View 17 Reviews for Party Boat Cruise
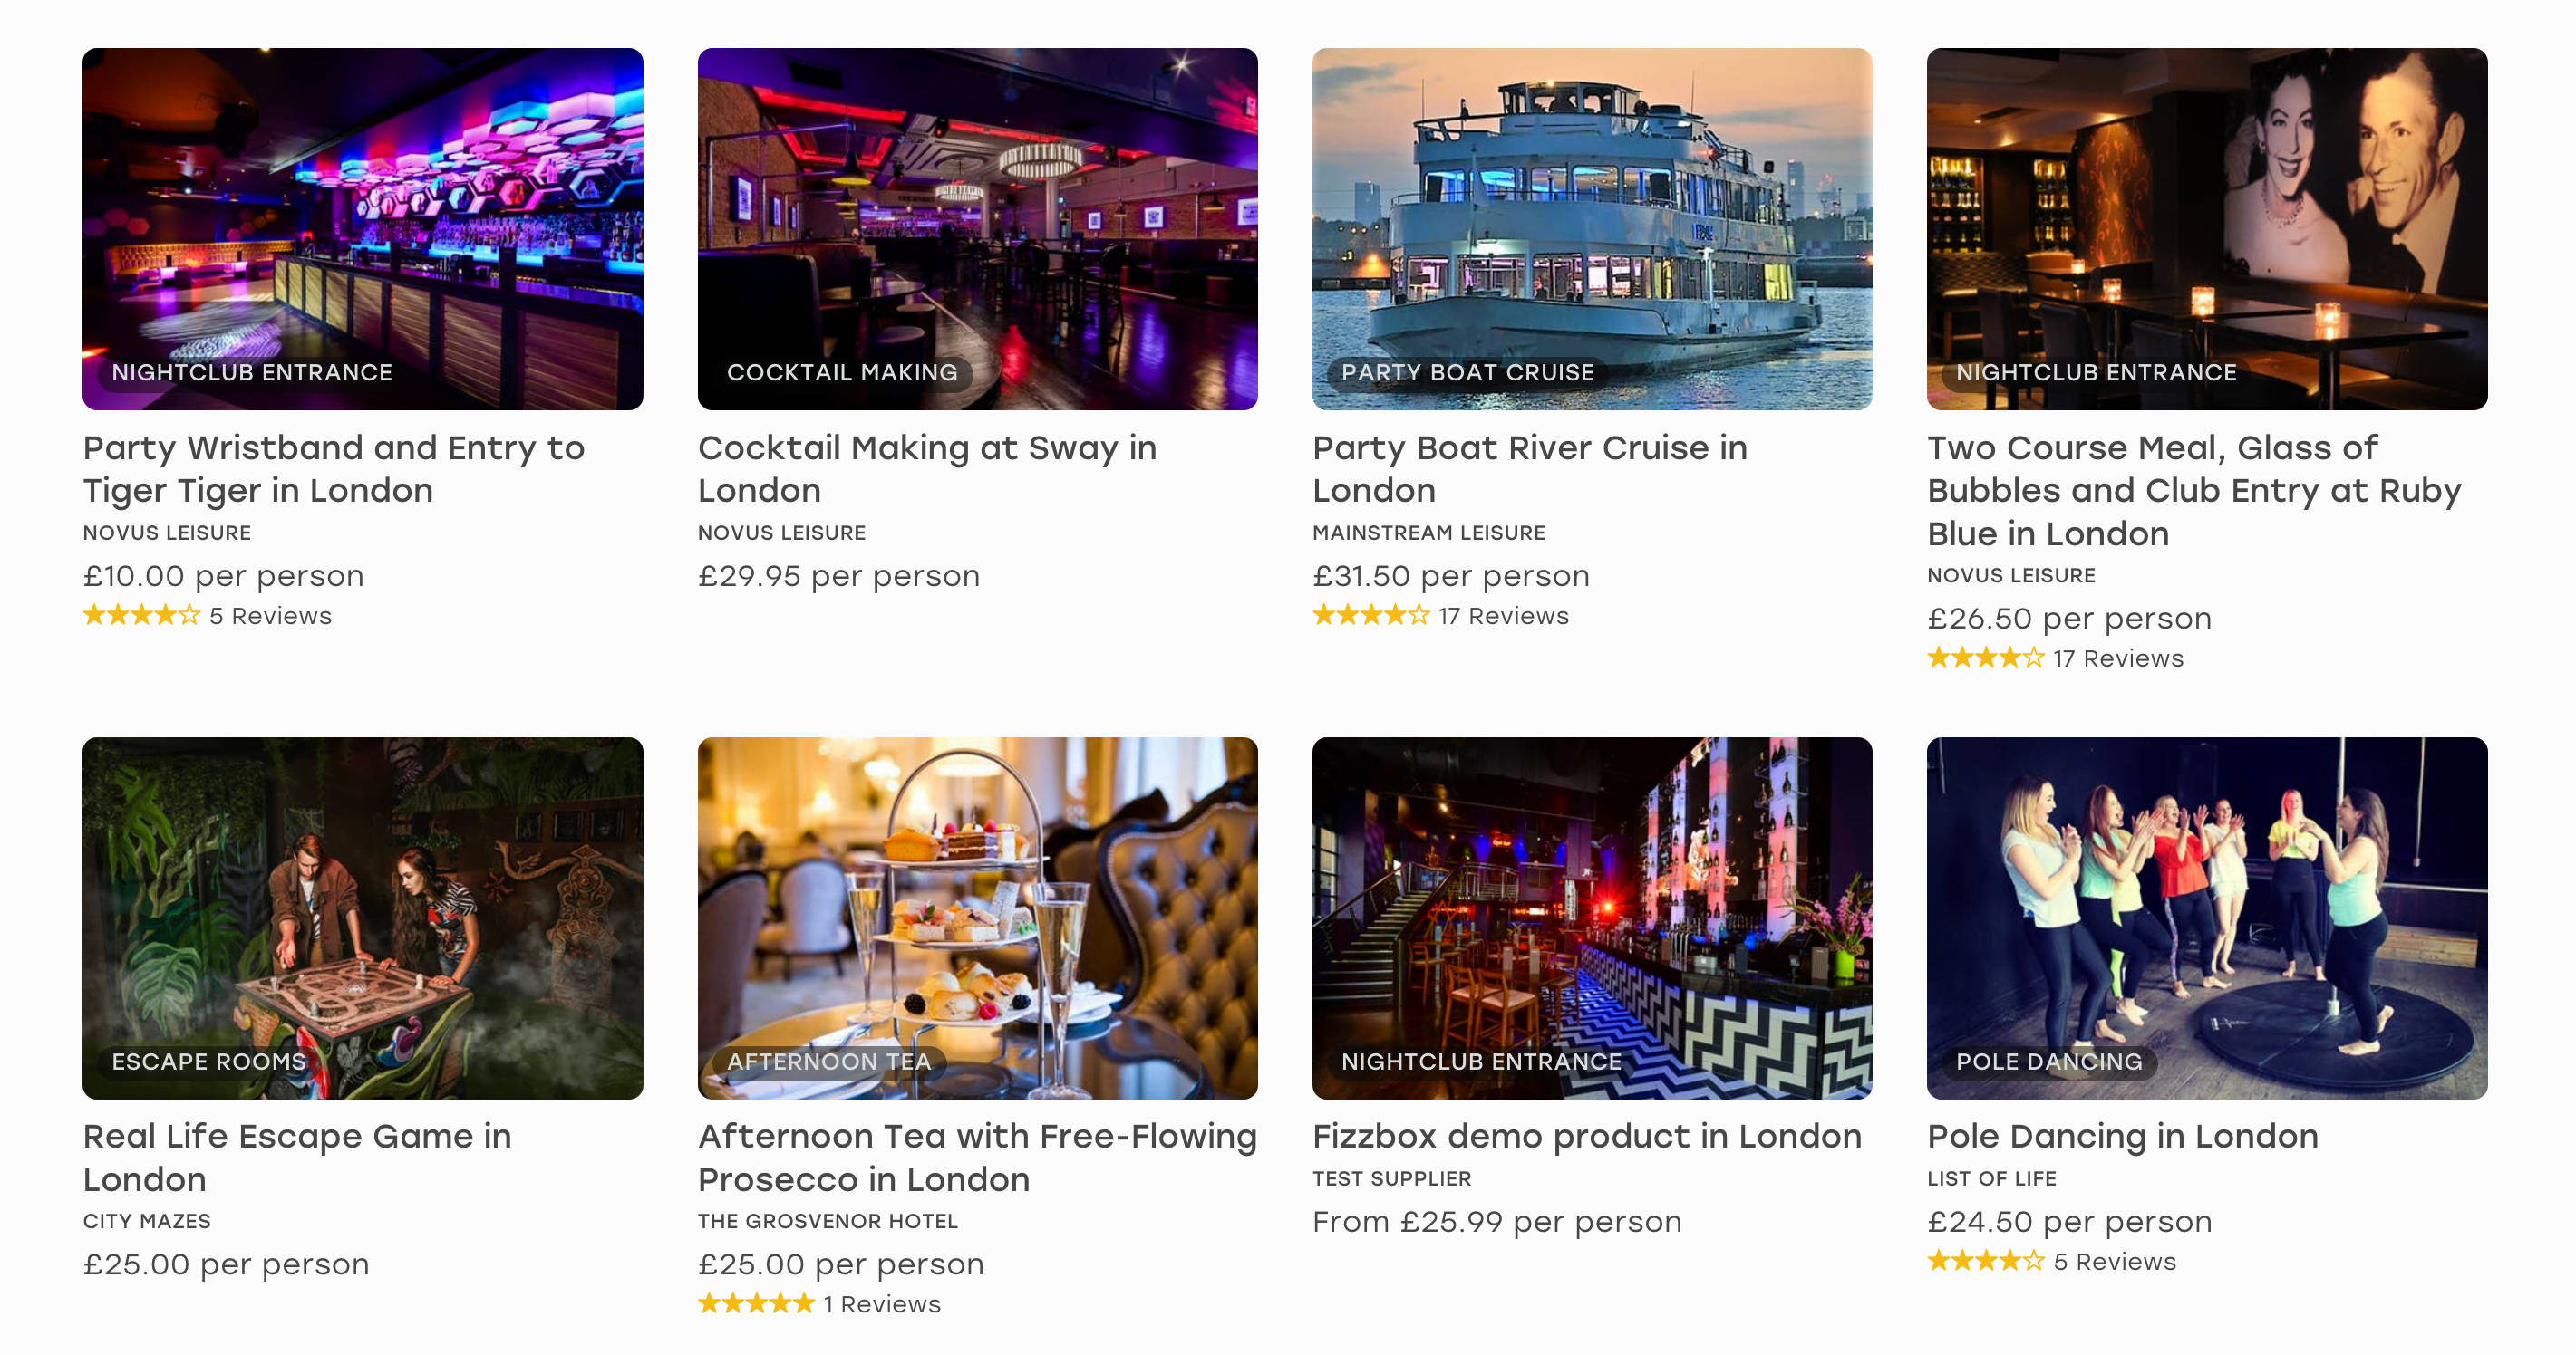The width and height of the screenshot is (2576, 1355). [x=1503, y=616]
